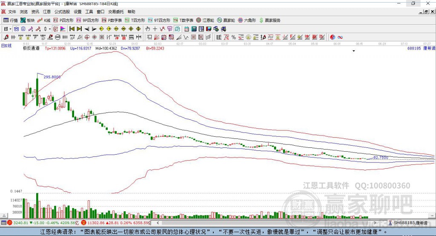Open the 江恩轮 Gann wheel
Image resolution: width=436 pixels, height=236 pixels.
(205, 20)
